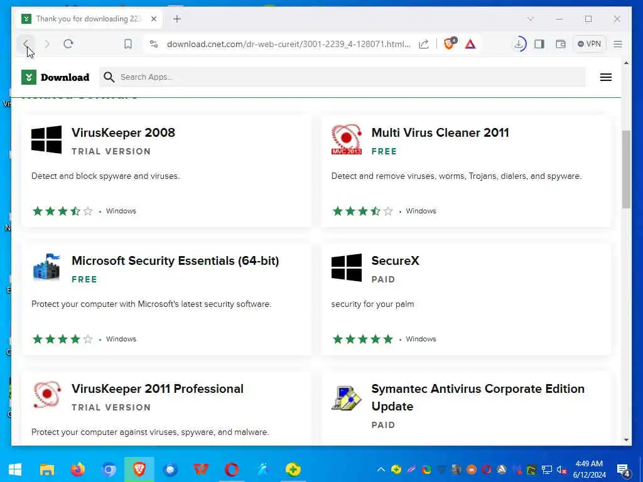Click SecureX five-star rating

coord(362,339)
